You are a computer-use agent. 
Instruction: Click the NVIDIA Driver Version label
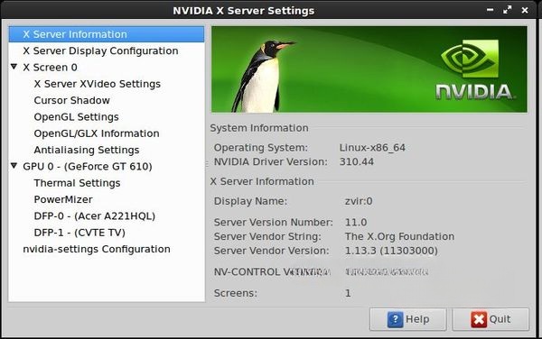(271, 161)
